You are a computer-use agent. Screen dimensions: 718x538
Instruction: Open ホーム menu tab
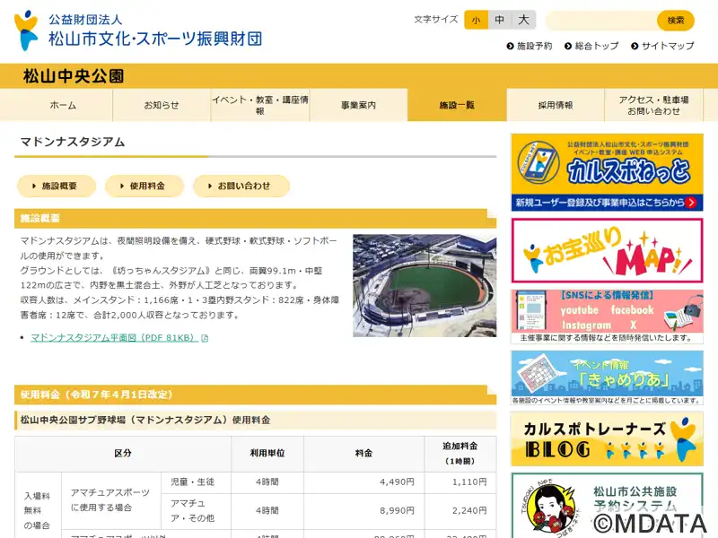pyautogui.click(x=63, y=105)
